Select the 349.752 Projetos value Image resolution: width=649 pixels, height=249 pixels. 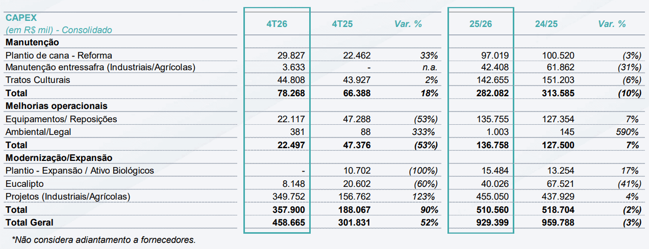(289, 197)
